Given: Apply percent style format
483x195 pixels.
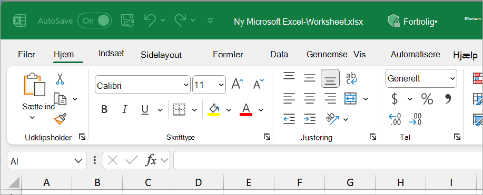Looking at the screenshot, I should 427,99.
